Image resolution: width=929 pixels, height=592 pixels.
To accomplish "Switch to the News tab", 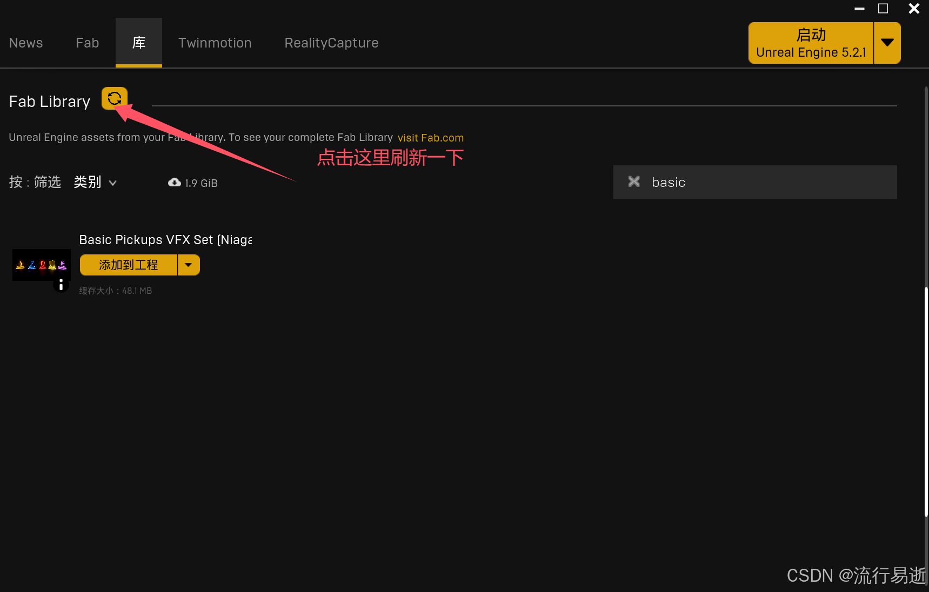I will pos(26,43).
